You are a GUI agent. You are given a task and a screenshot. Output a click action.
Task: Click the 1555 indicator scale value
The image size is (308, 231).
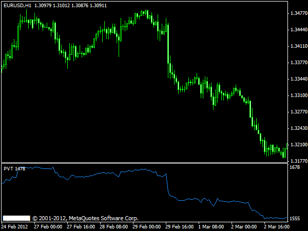[295, 219]
